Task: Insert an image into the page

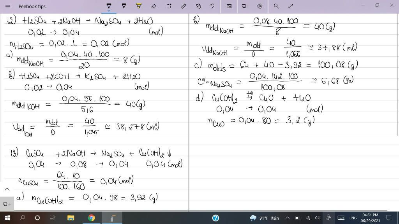Action: pos(229,6)
